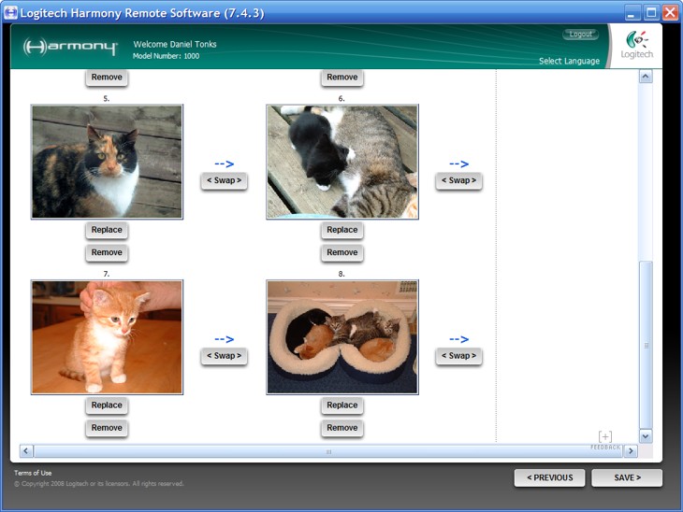Viewport: 683px width, 512px height.
Task: Select thumbnail 6 of cats on deck
Action: (342, 162)
